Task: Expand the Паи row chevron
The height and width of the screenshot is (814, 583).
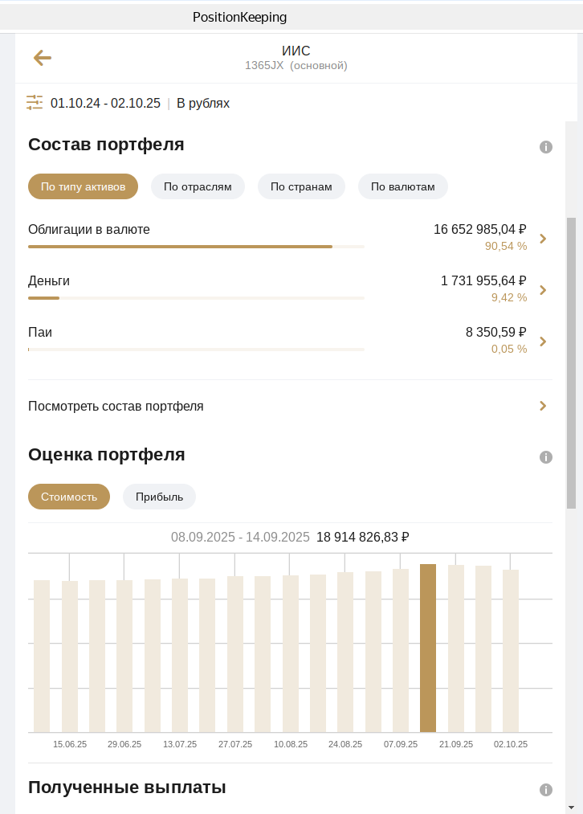Action: point(544,342)
